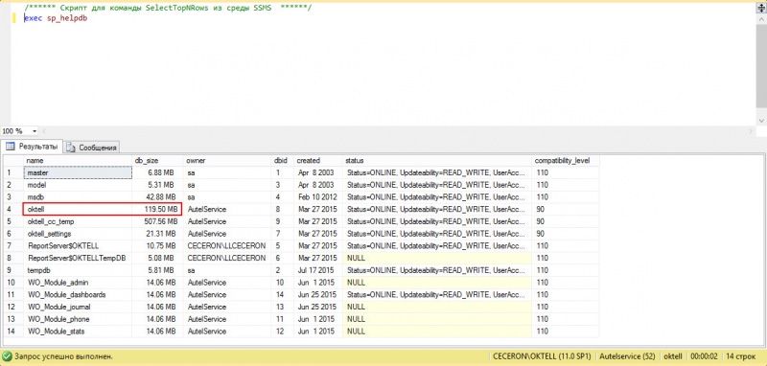Open the 100 % zoom dropdown
Viewport: 767px width, 366px height.
tap(35, 131)
